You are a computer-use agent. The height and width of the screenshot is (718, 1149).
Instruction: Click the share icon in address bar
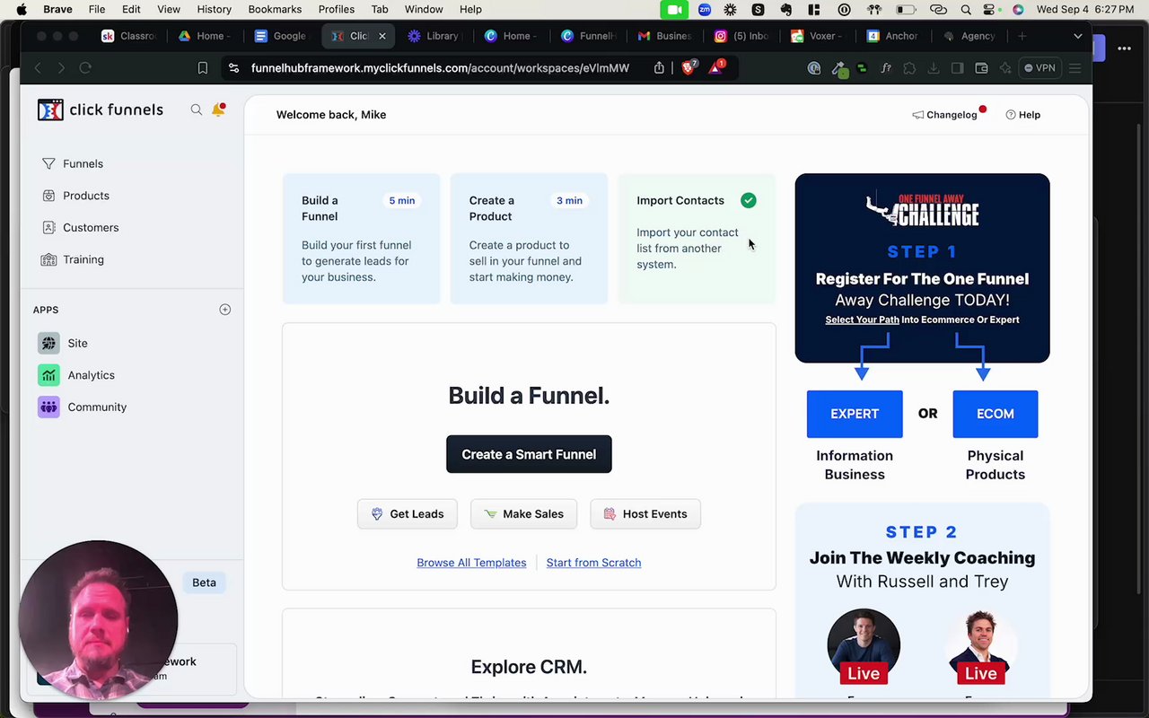(x=659, y=68)
